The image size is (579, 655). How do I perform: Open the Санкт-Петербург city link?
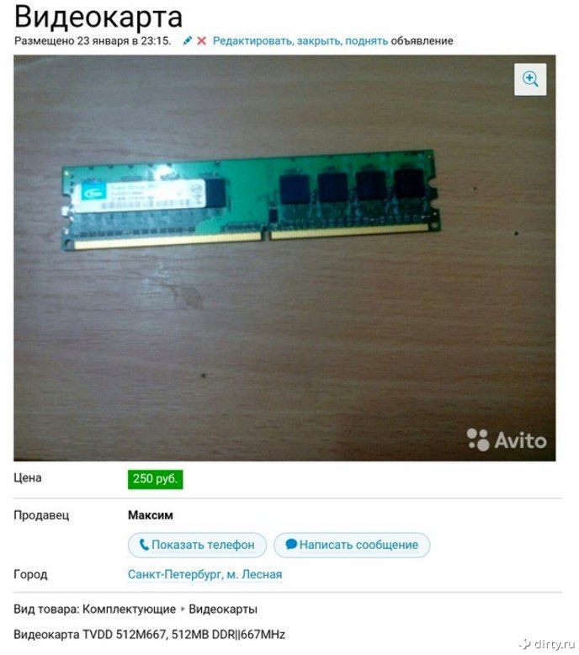click(175, 574)
